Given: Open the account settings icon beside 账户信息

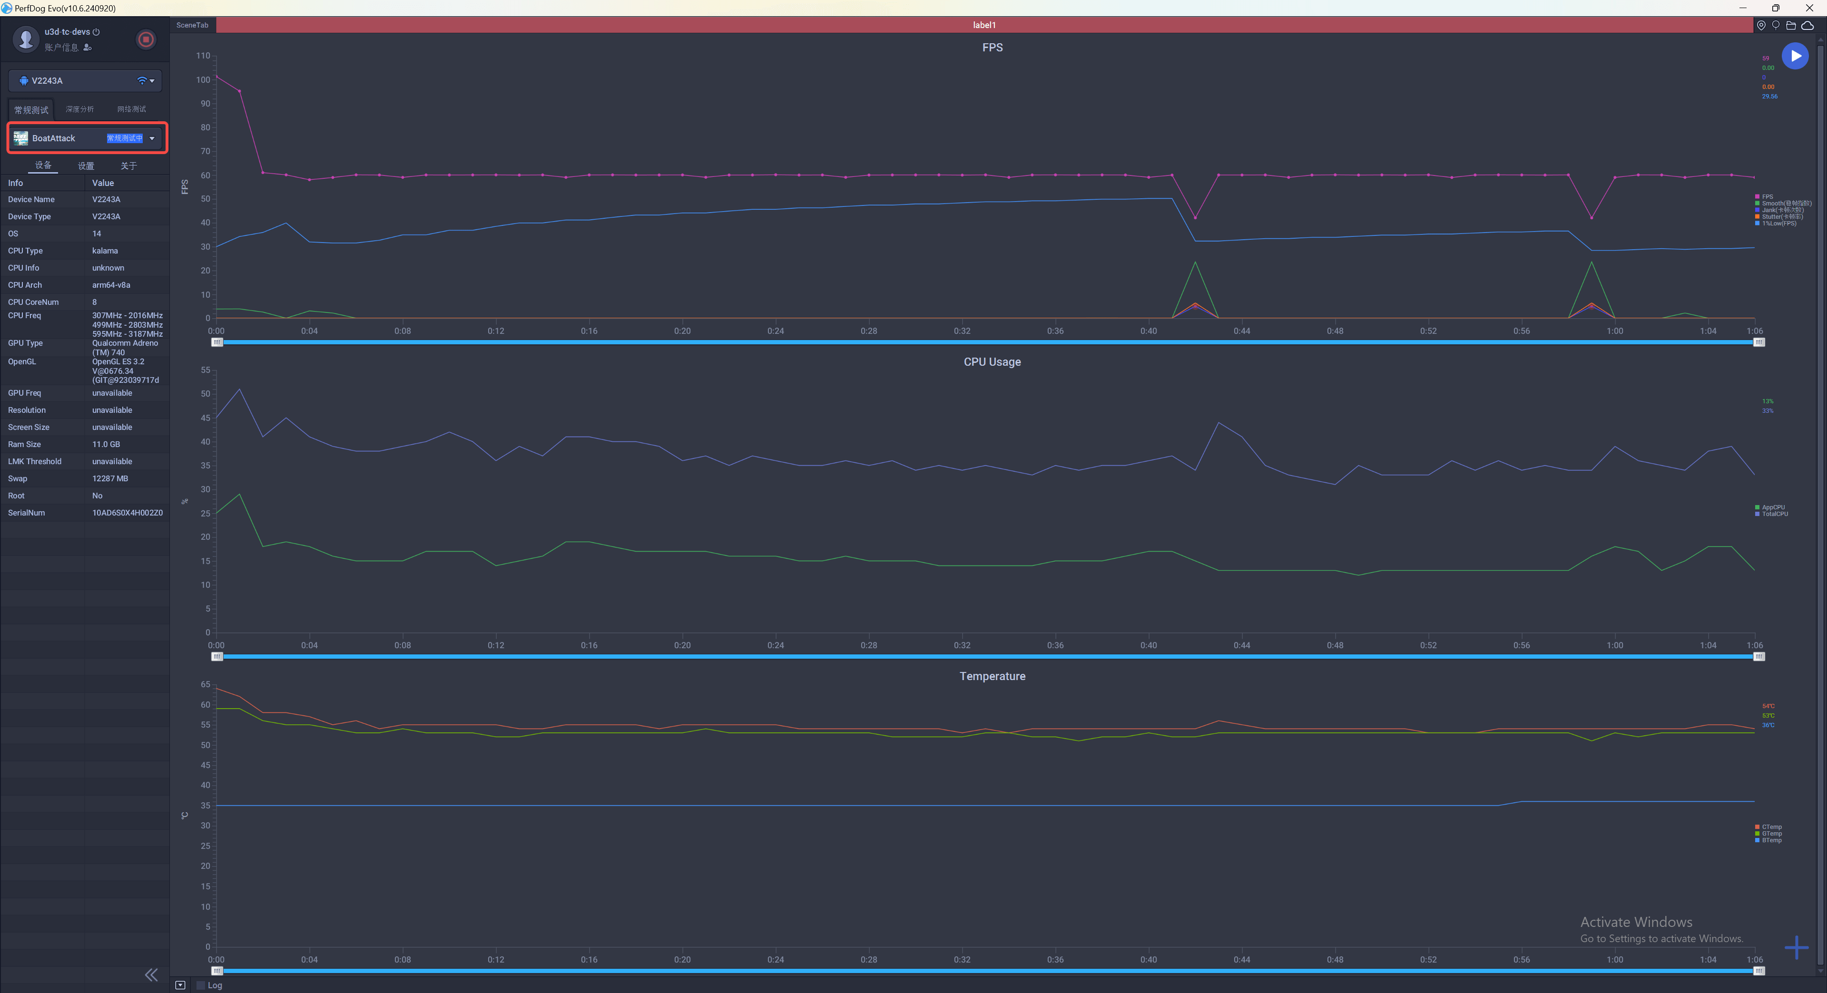Looking at the screenshot, I should (87, 48).
